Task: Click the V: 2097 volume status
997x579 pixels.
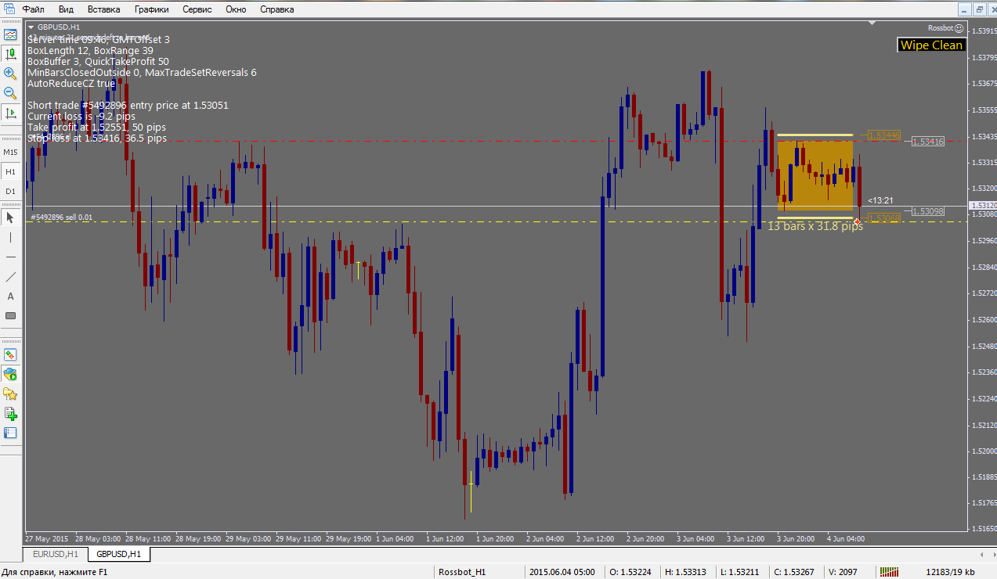Action: click(844, 572)
